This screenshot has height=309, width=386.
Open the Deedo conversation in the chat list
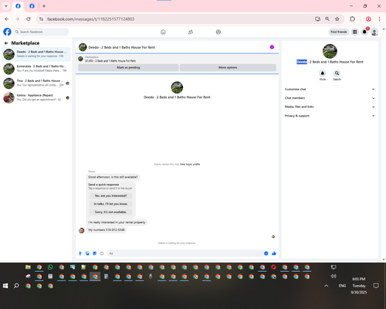click(36, 54)
